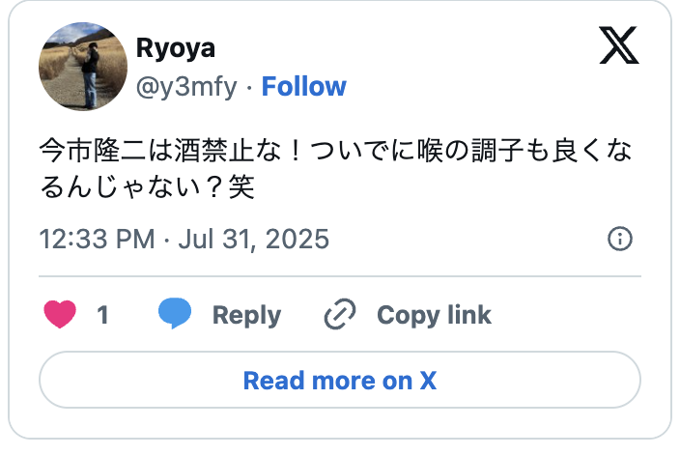Screen dimensions: 680x456
Task: Like the tweet with the heart icon
Action: [60, 314]
